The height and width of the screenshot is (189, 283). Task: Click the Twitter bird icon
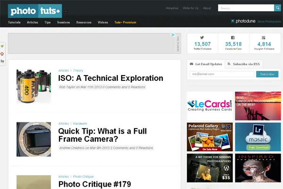(x=202, y=38)
